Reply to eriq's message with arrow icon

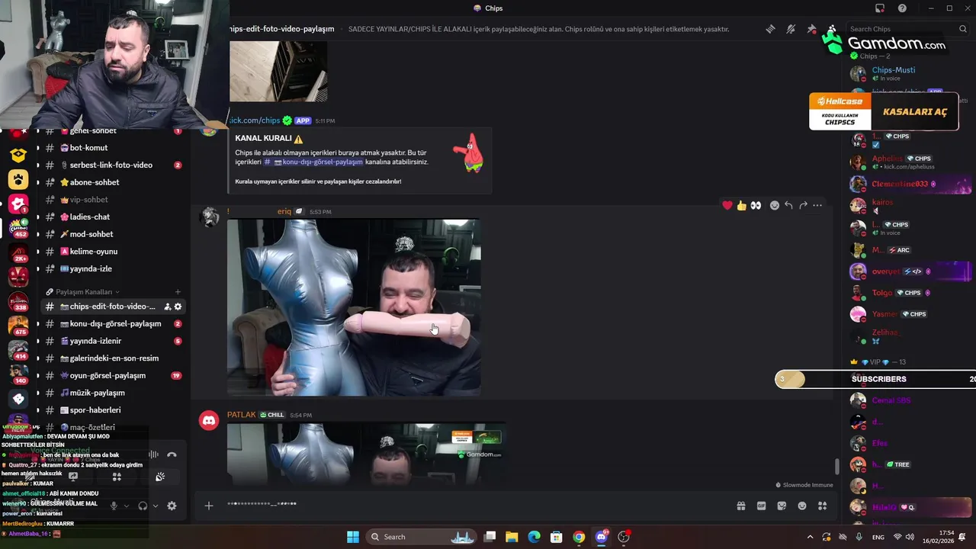pyautogui.click(x=788, y=205)
